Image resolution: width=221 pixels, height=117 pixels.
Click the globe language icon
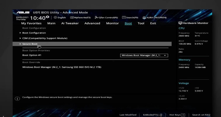click(x=55, y=18)
